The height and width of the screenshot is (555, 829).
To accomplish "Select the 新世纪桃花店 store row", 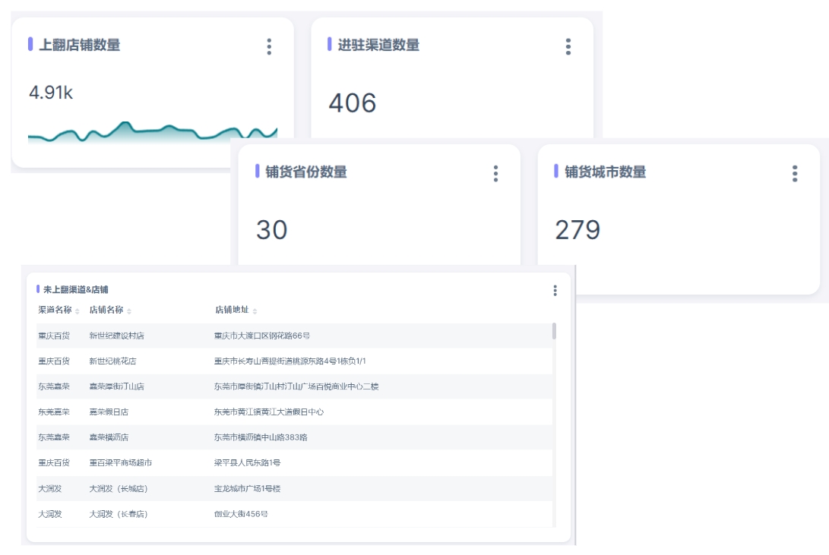I will (112, 361).
